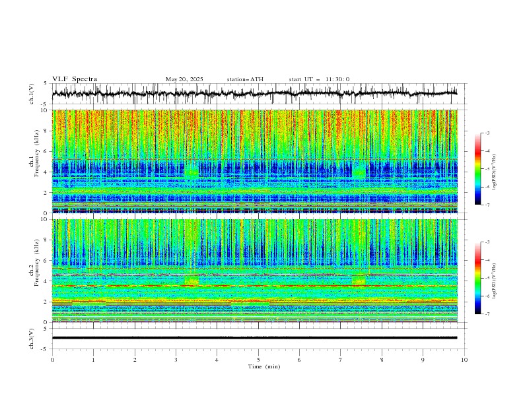Screen dimensions: 523x404
Task: Click the '-7' label on ch.2 colorbar
Action: click(487, 314)
